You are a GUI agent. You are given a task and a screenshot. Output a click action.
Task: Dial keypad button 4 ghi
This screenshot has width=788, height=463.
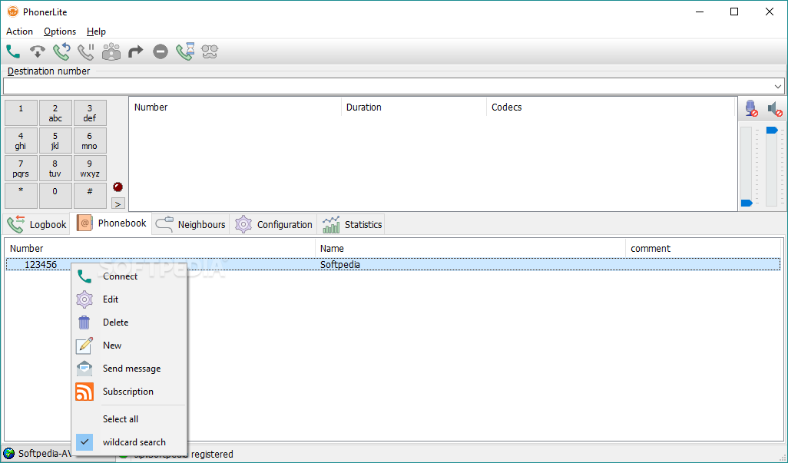point(21,141)
